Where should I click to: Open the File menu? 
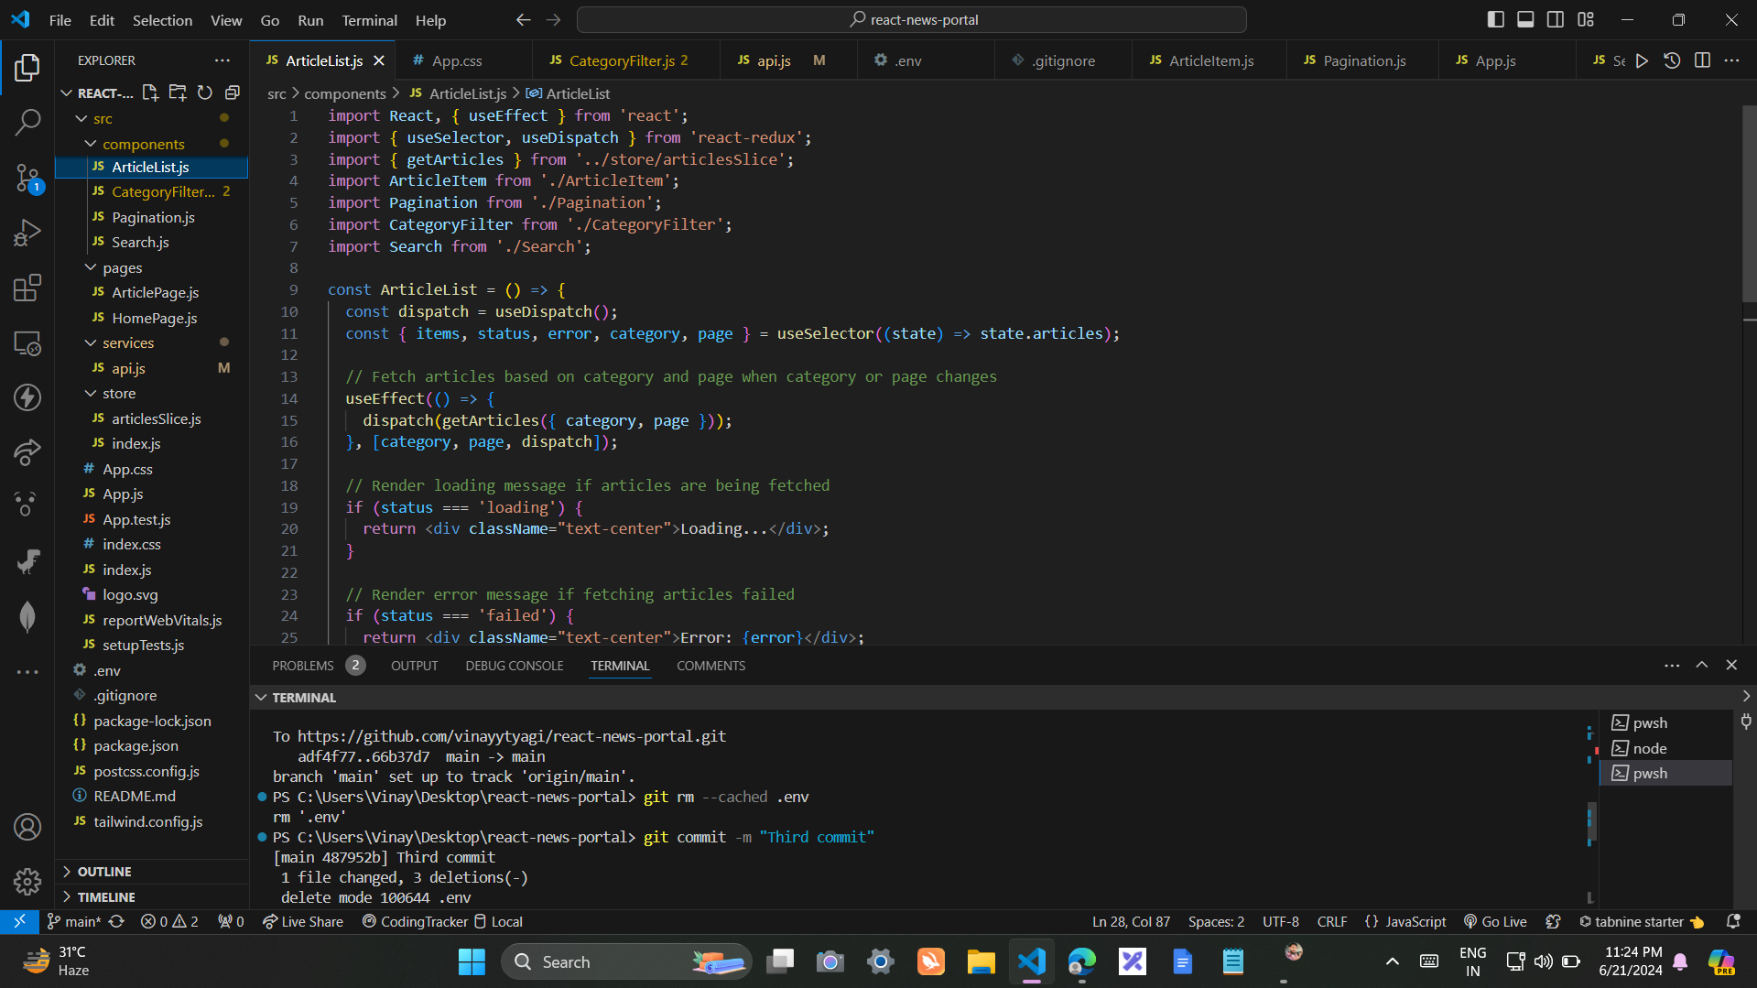point(60,19)
